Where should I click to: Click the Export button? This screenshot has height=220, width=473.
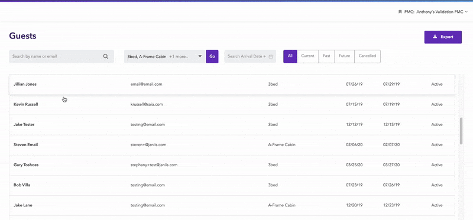[x=443, y=37]
